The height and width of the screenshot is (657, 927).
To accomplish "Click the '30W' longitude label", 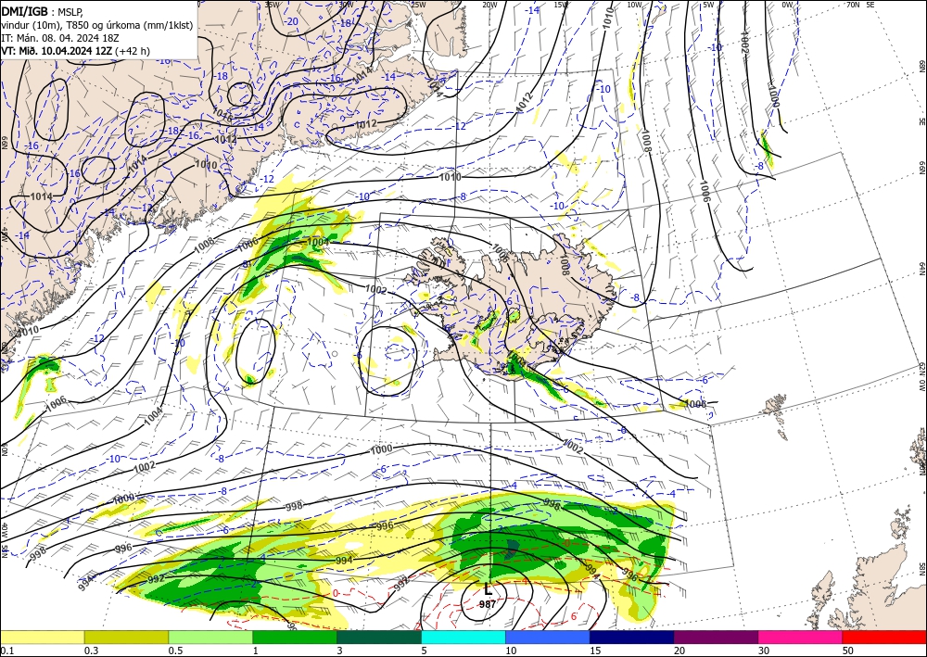I will click(x=346, y=4).
